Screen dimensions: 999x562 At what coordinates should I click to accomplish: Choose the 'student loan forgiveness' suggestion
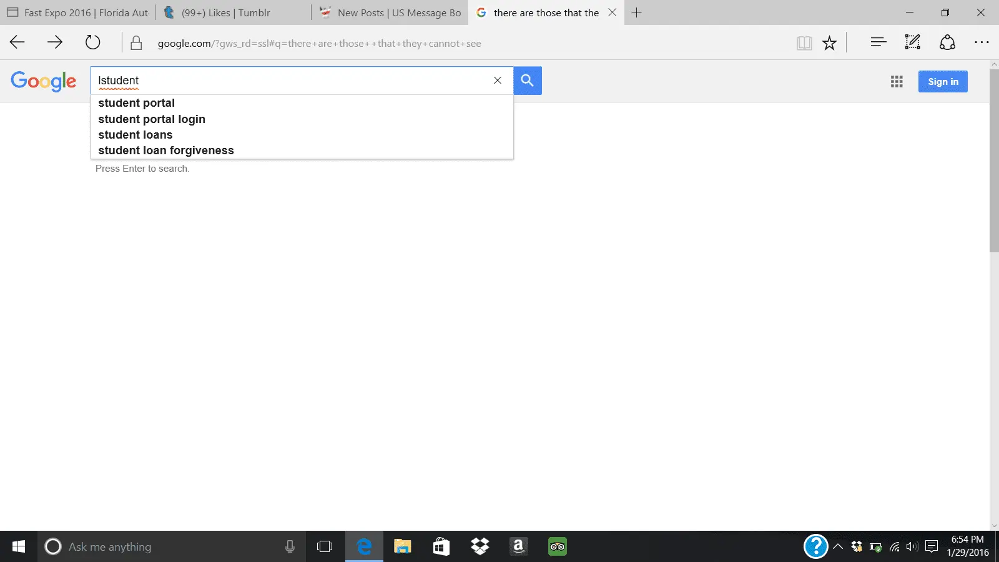pyautogui.click(x=302, y=150)
